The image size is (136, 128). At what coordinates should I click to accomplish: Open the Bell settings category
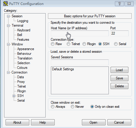(x=20, y=35)
